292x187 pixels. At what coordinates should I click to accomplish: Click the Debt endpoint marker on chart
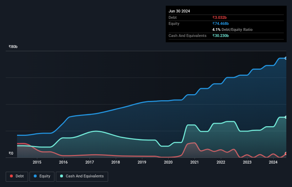point(286,154)
